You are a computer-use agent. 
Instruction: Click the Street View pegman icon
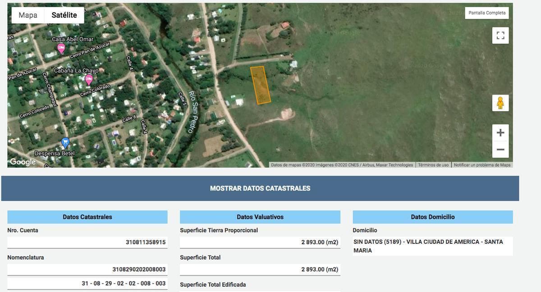point(500,103)
